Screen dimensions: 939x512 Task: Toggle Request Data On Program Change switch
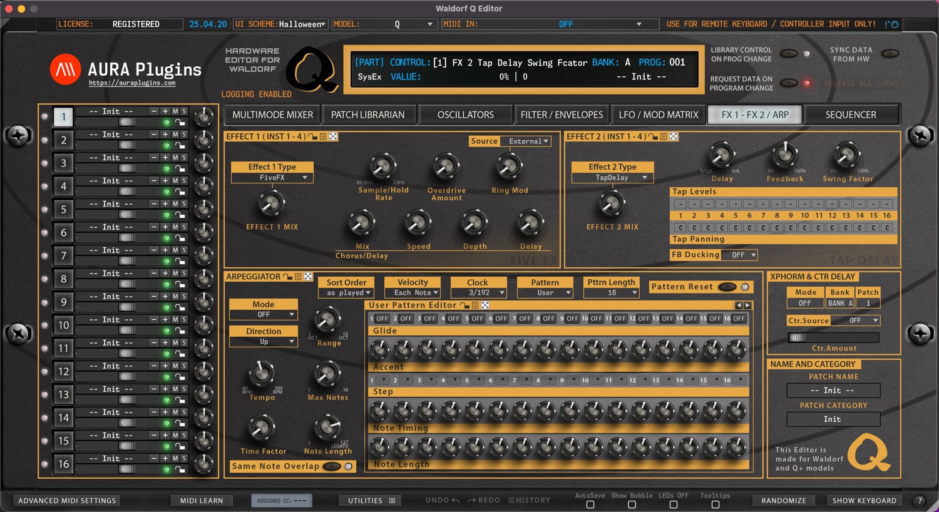(x=789, y=83)
